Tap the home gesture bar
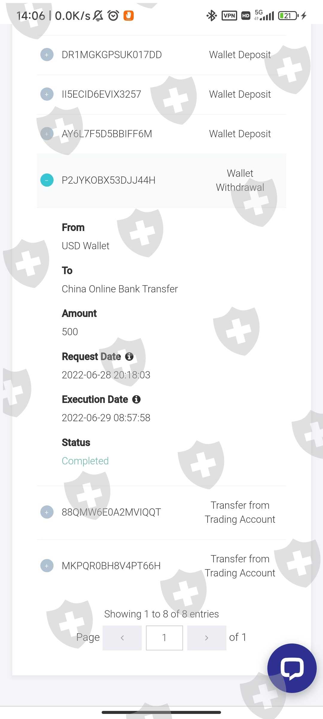 pyautogui.click(x=161, y=712)
